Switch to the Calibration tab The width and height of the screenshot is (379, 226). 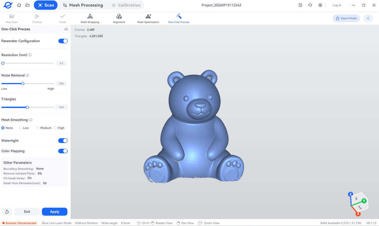[x=126, y=5]
